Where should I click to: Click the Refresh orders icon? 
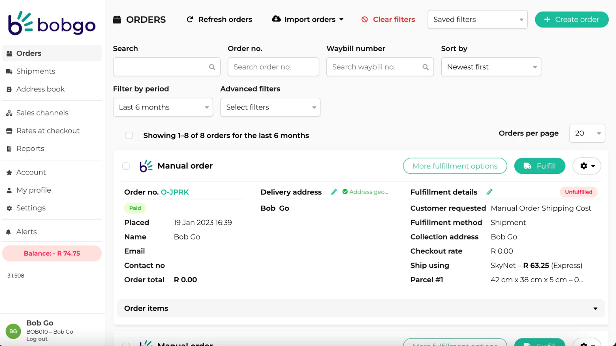coord(190,20)
